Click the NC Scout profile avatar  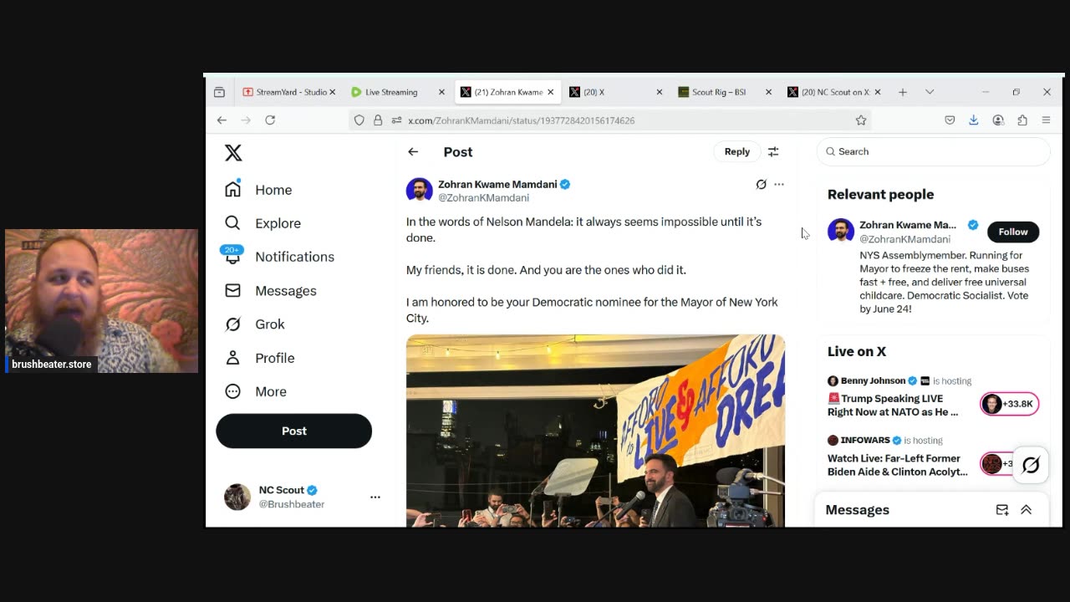click(237, 497)
